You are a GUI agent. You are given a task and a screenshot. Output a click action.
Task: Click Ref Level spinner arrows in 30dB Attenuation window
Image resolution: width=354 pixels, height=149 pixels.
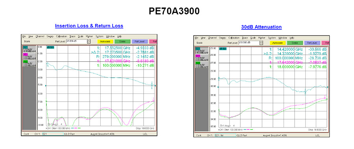pos(261,43)
